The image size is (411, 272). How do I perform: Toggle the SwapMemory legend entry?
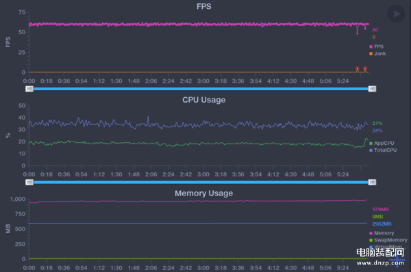click(x=388, y=240)
